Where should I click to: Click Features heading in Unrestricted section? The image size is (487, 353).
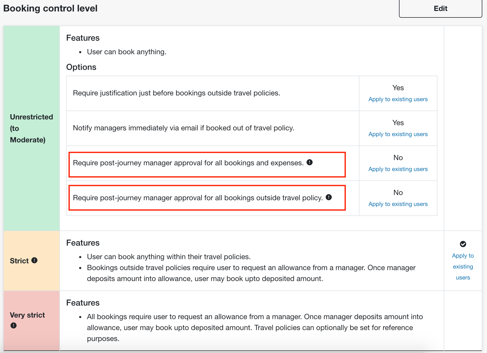coord(83,38)
